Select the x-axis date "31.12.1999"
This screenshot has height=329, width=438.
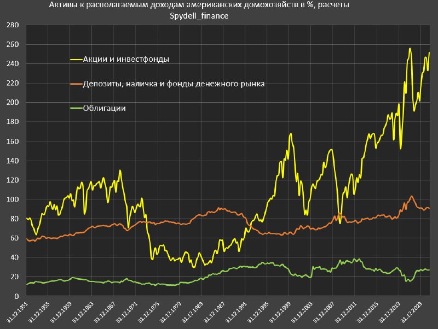coord(280,312)
